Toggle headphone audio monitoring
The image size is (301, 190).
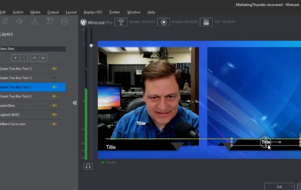pos(88,166)
